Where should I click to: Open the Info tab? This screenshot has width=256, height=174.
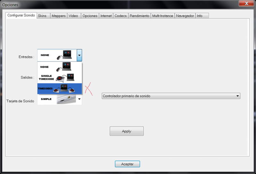[x=202, y=16]
